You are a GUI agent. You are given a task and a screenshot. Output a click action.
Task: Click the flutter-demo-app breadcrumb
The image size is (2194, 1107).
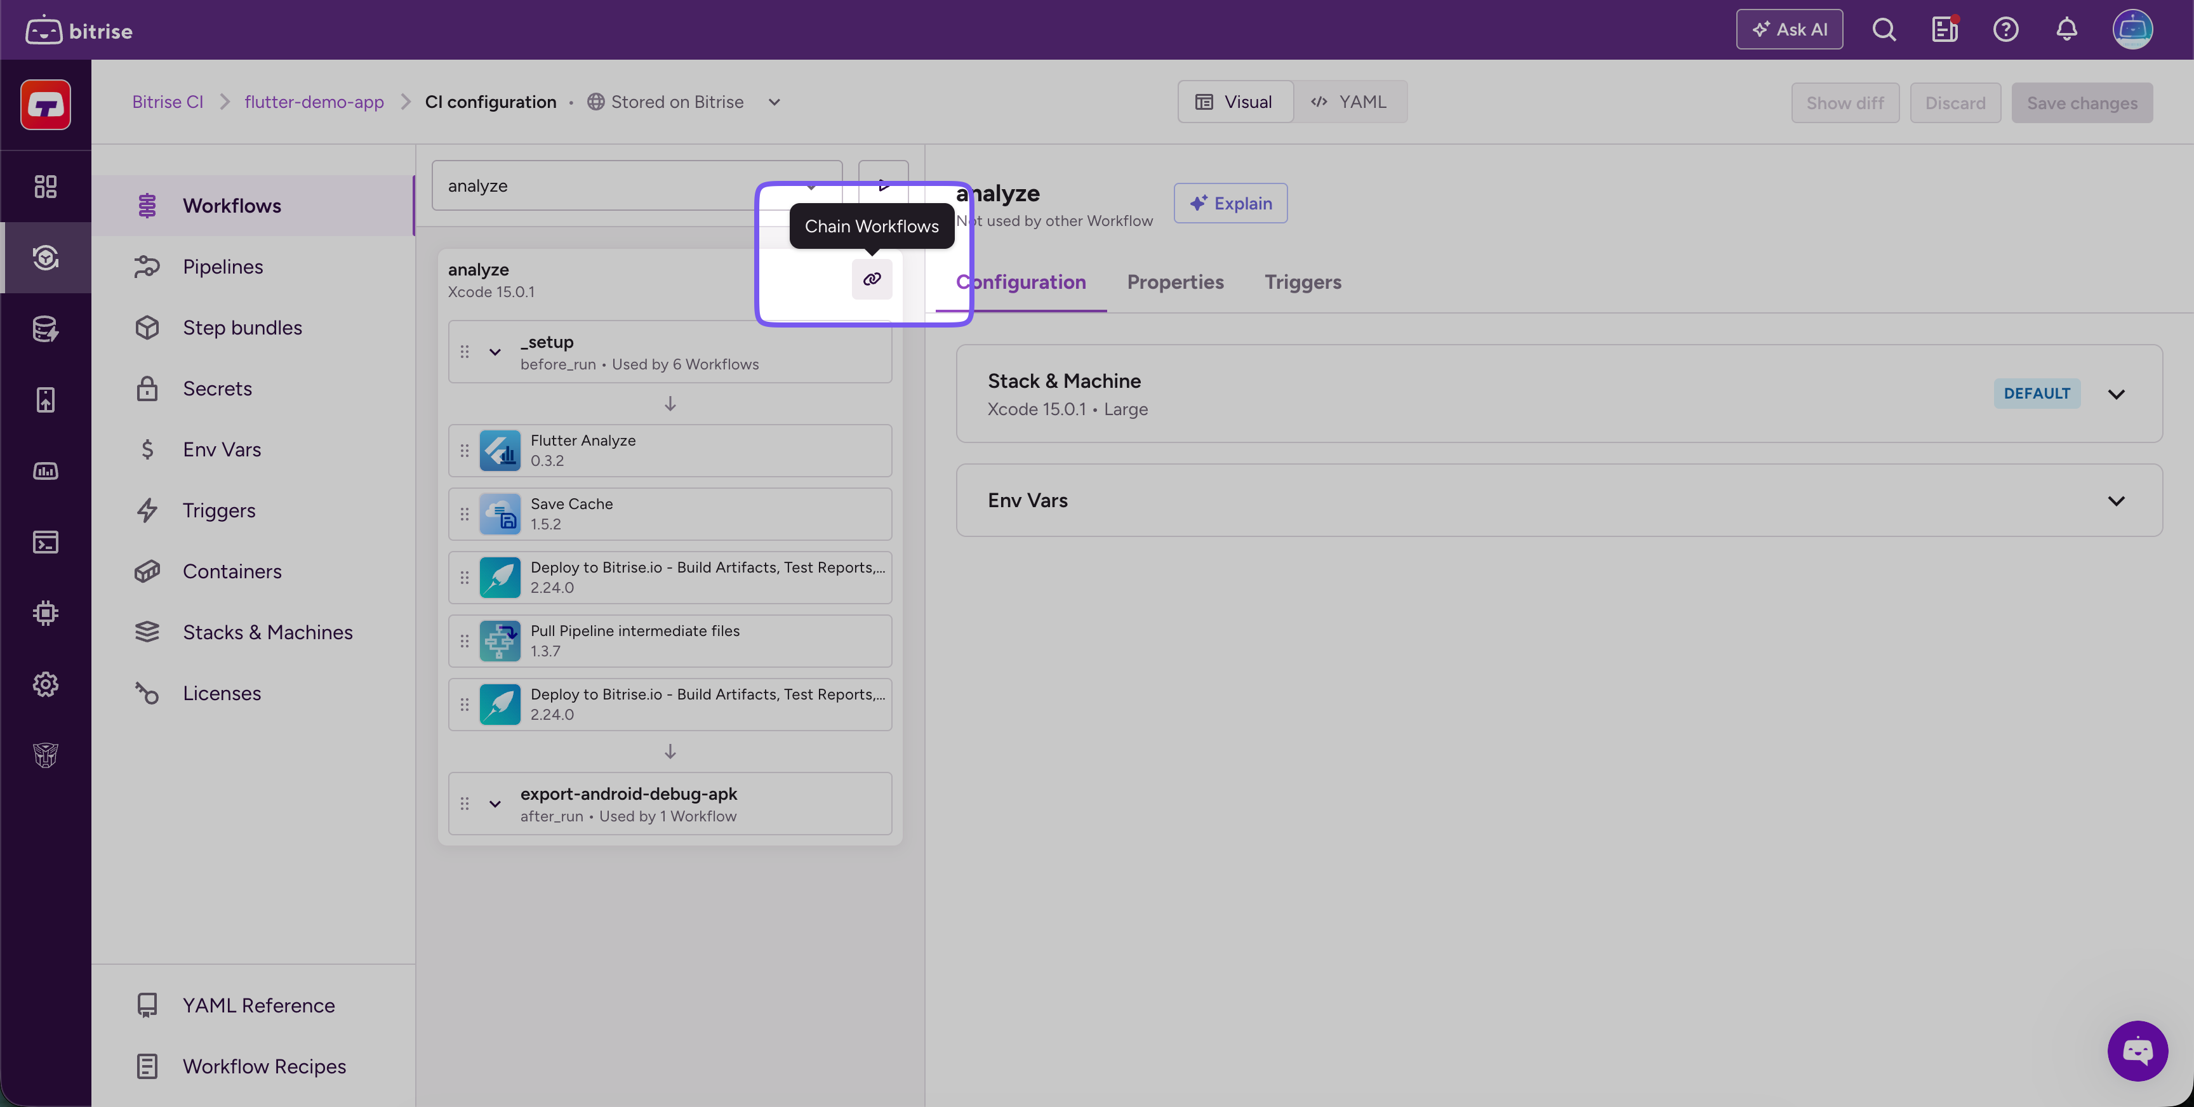(314, 102)
